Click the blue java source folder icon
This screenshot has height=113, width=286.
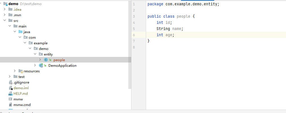click(x=21, y=32)
